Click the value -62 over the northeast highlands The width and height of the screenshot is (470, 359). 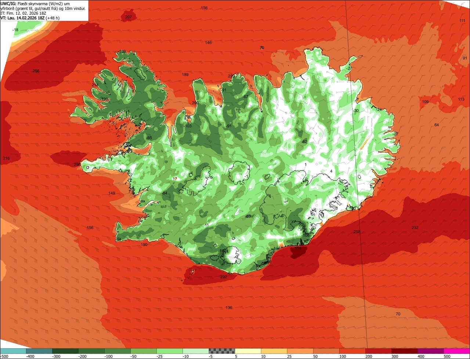pos(304,142)
